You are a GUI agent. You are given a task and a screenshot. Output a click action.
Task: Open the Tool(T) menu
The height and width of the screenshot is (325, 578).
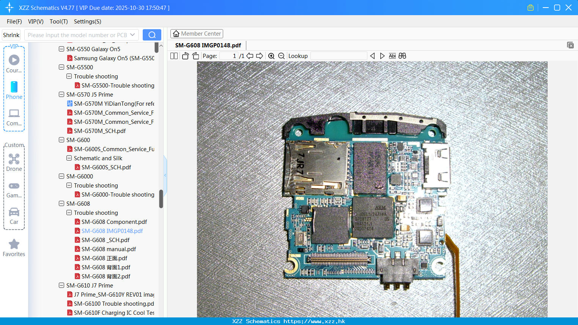click(x=59, y=22)
